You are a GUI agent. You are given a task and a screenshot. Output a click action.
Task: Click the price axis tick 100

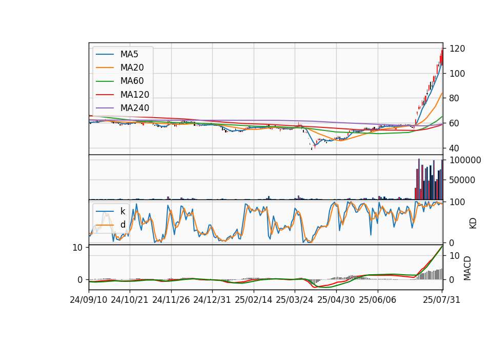pos(458,74)
